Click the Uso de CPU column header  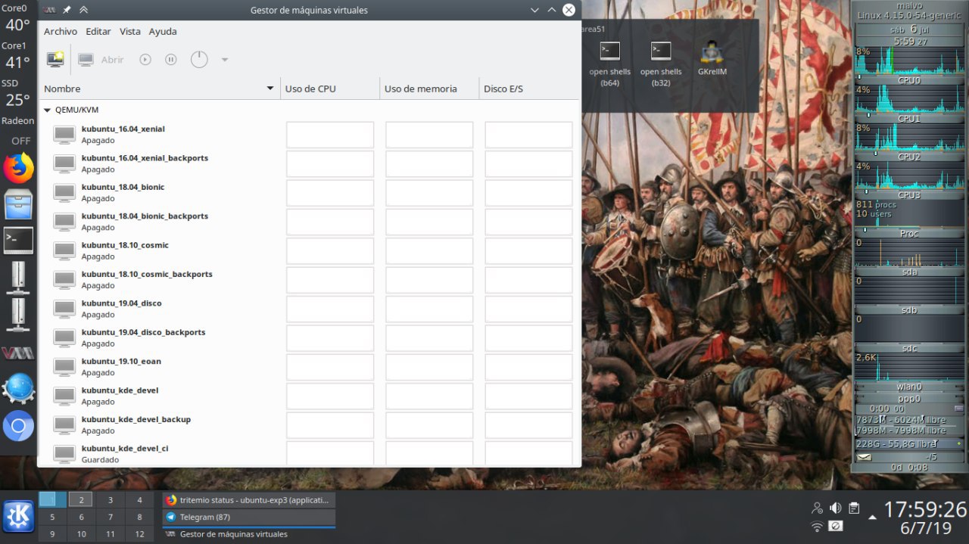330,89
